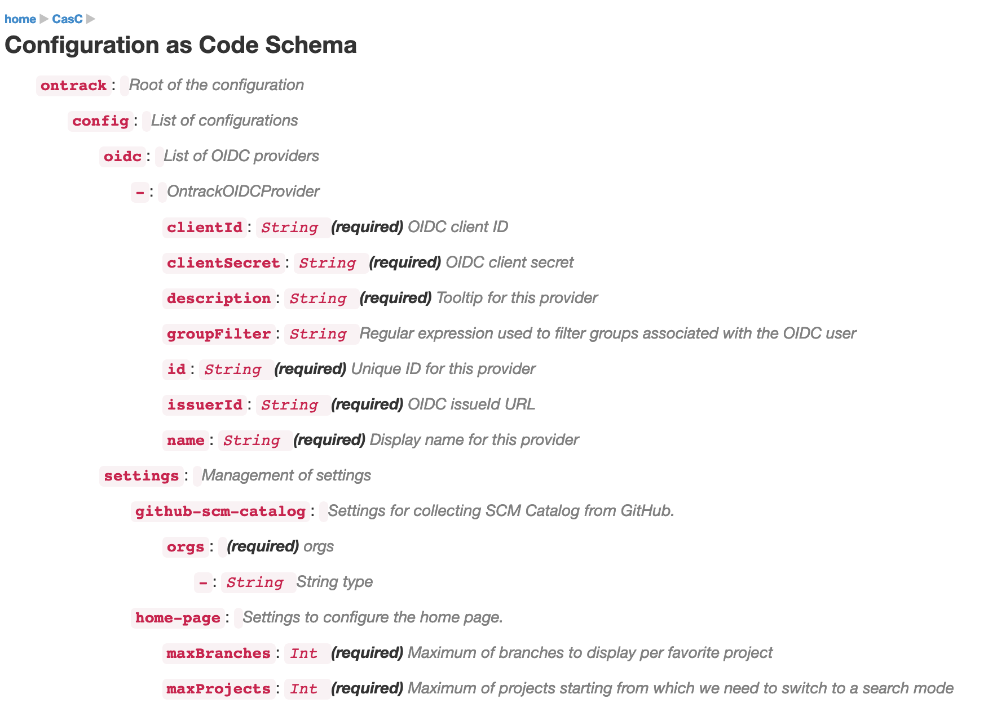
Task: Click the github-scm-catalog key
Action: (x=220, y=511)
